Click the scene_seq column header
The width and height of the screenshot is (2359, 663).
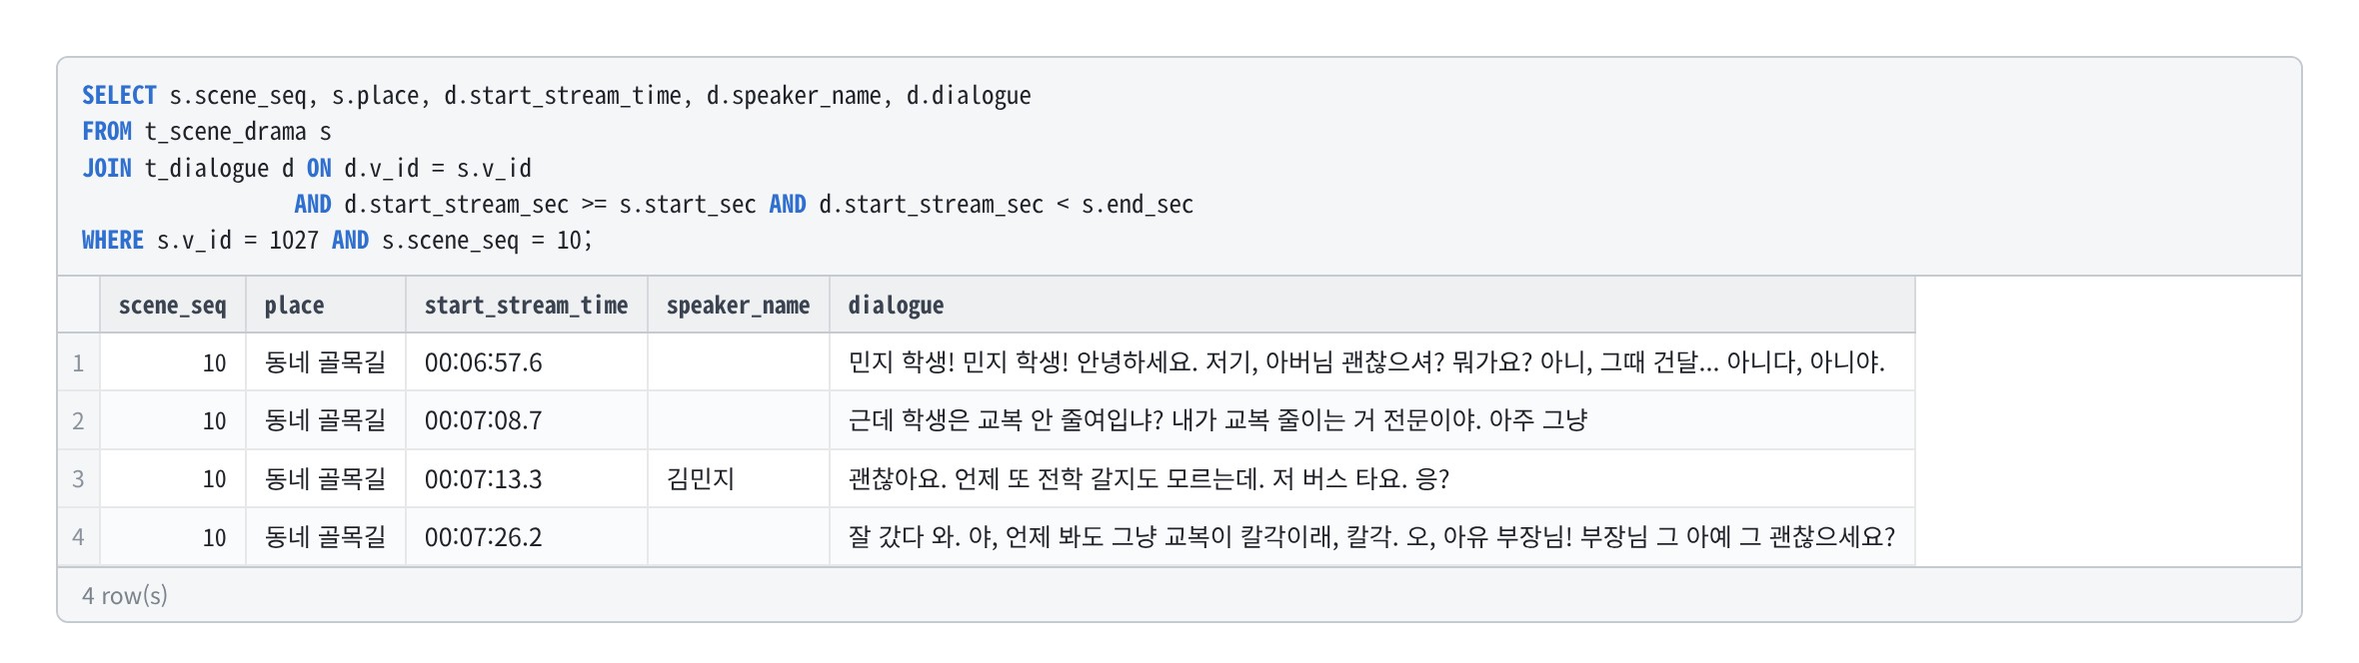click(173, 305)
